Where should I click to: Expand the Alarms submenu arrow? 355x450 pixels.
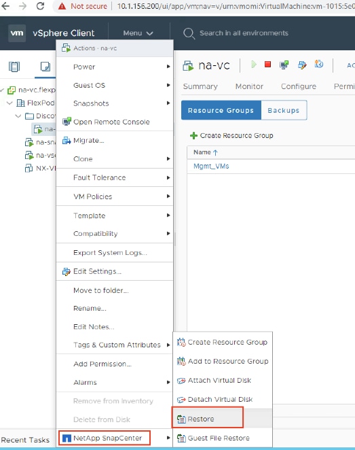(x=168, y=382)
